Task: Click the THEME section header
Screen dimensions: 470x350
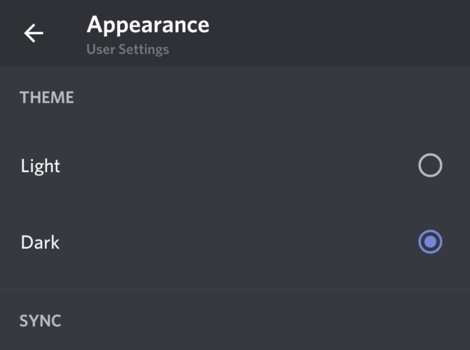Action: tap(47, 97)
